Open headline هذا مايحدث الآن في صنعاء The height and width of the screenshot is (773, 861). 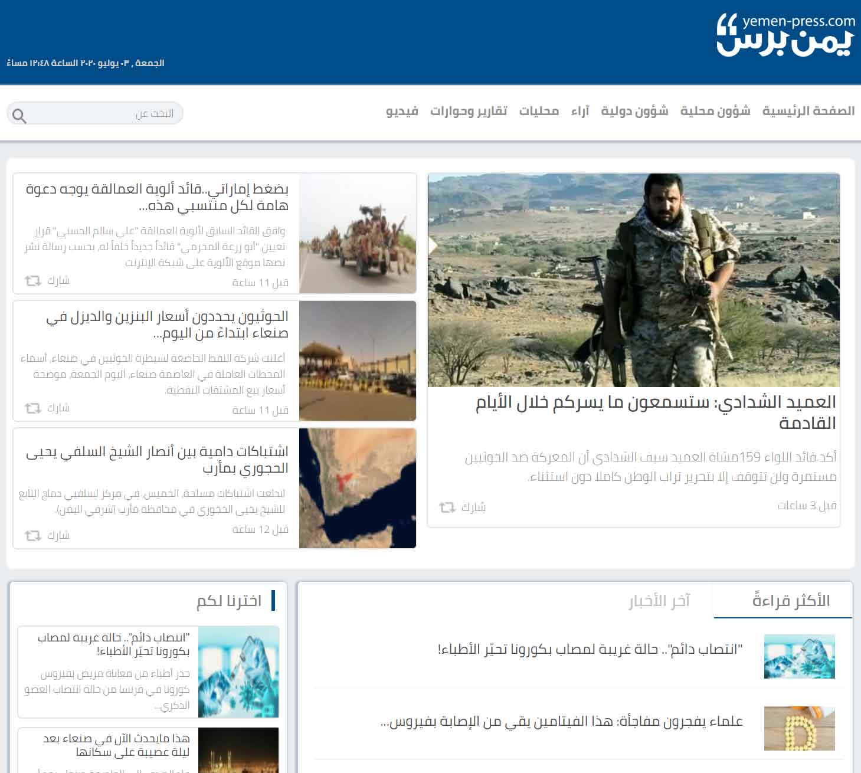click(x=116, y=745)
